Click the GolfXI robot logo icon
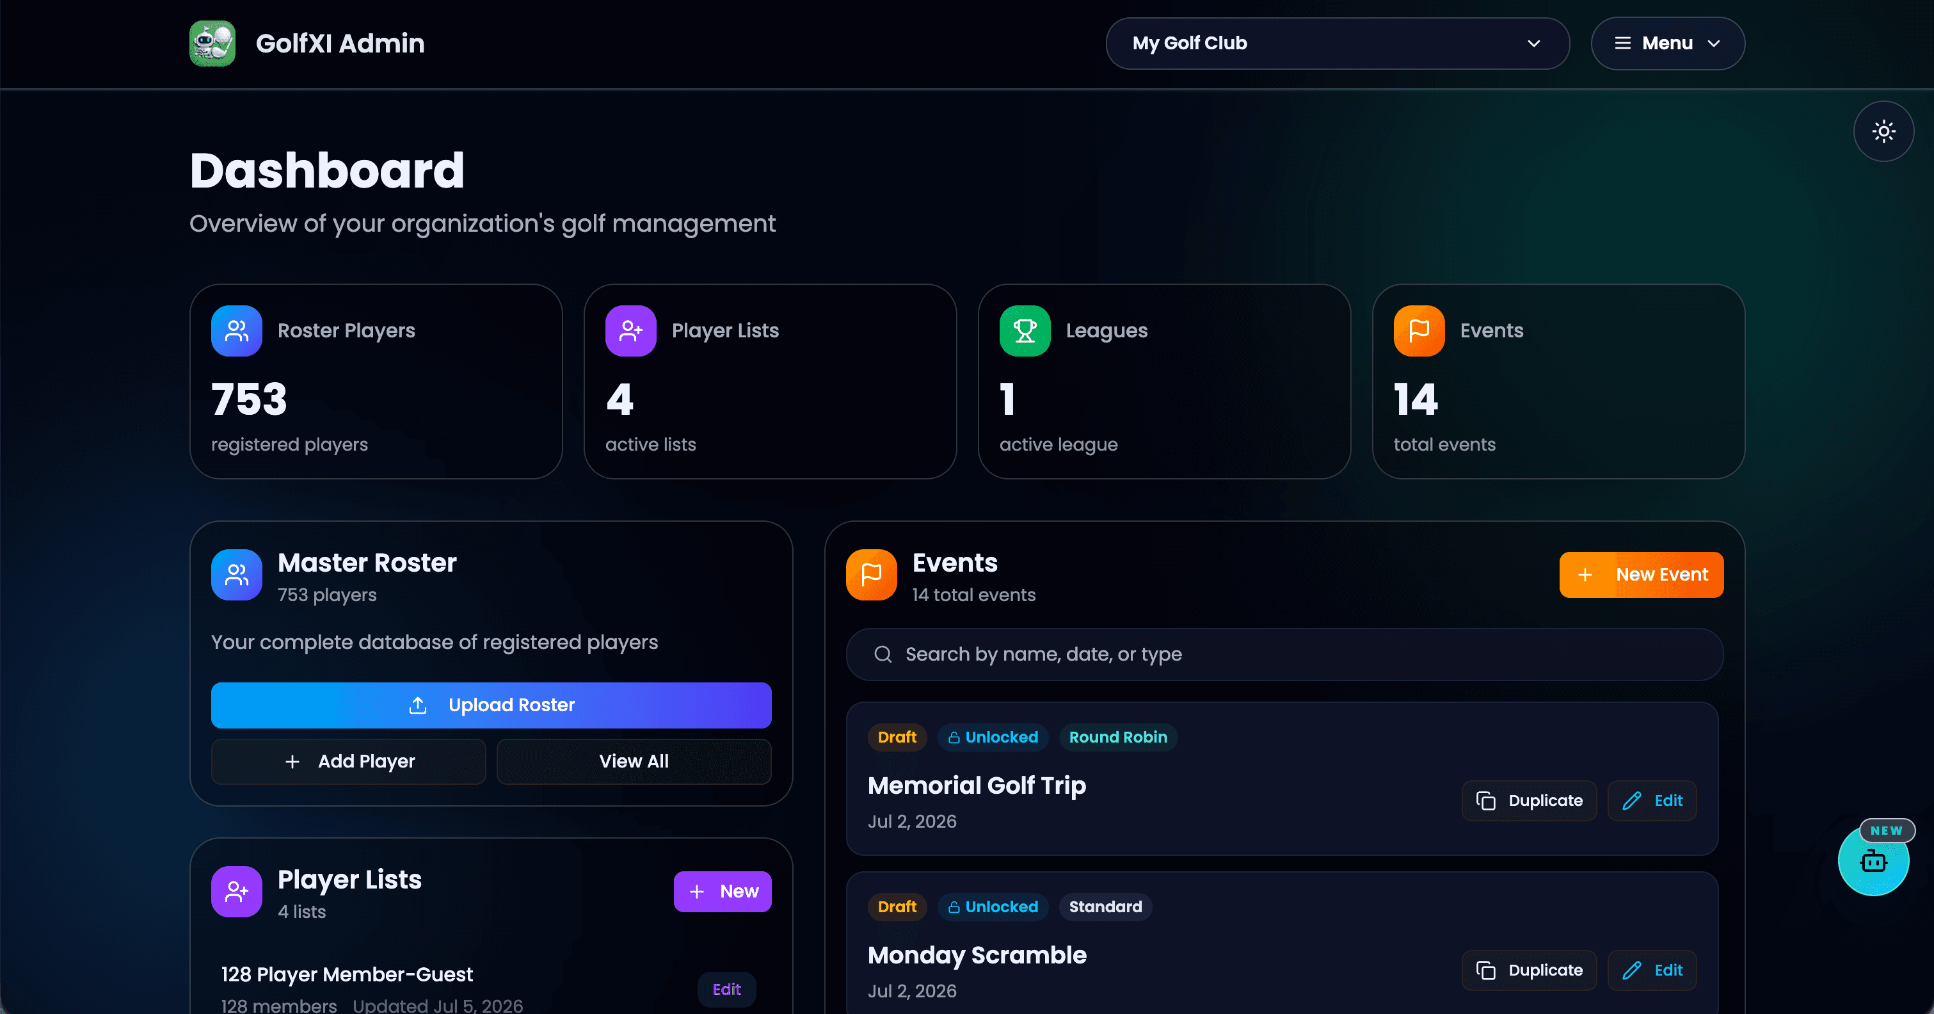 212,44
